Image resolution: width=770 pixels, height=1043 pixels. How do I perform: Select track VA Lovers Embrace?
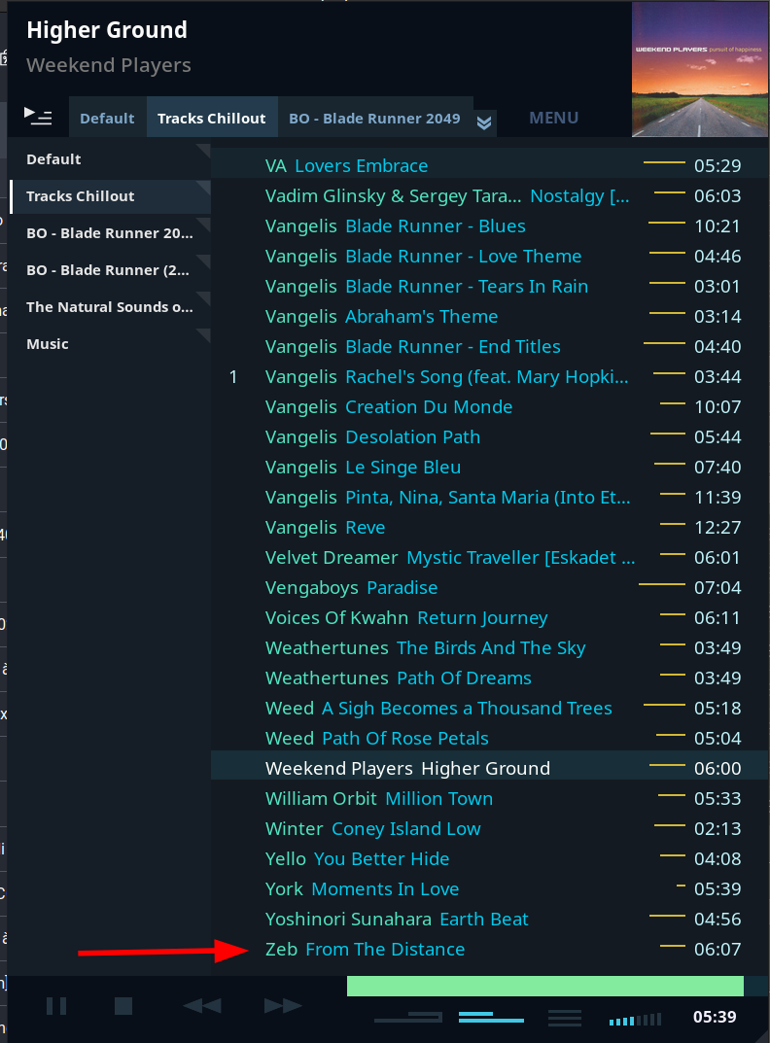click(489, 165)
